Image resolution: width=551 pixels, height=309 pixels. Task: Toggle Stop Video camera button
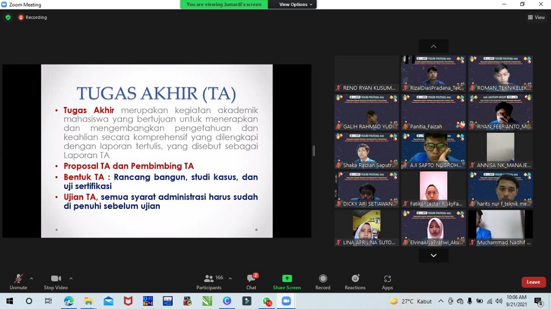coord(56,281)
